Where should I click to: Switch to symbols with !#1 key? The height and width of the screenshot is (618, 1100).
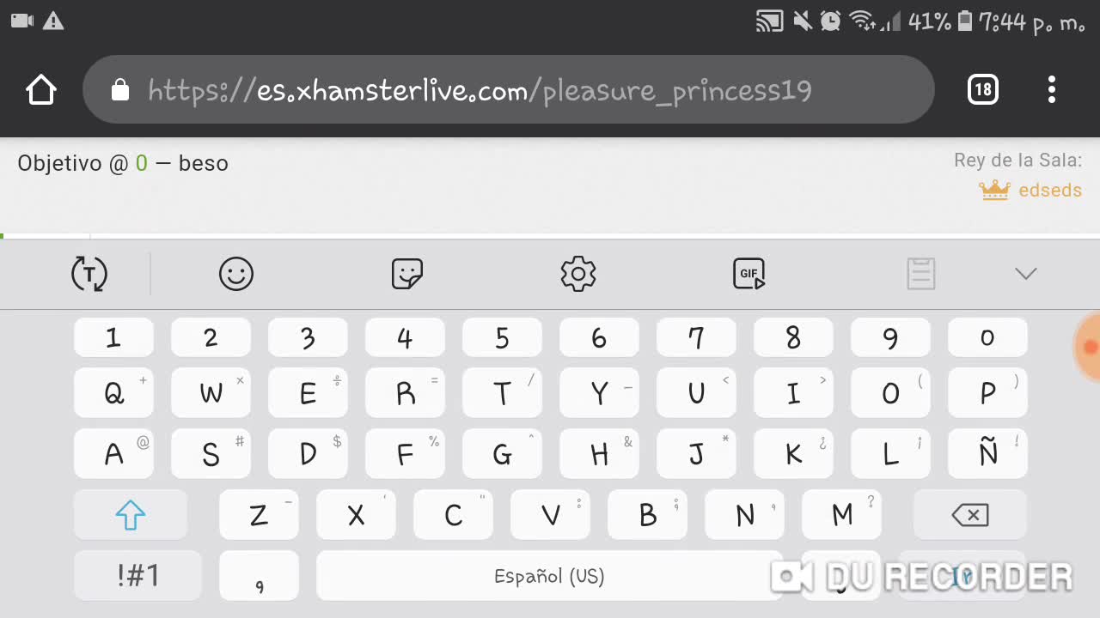(137, 575)
